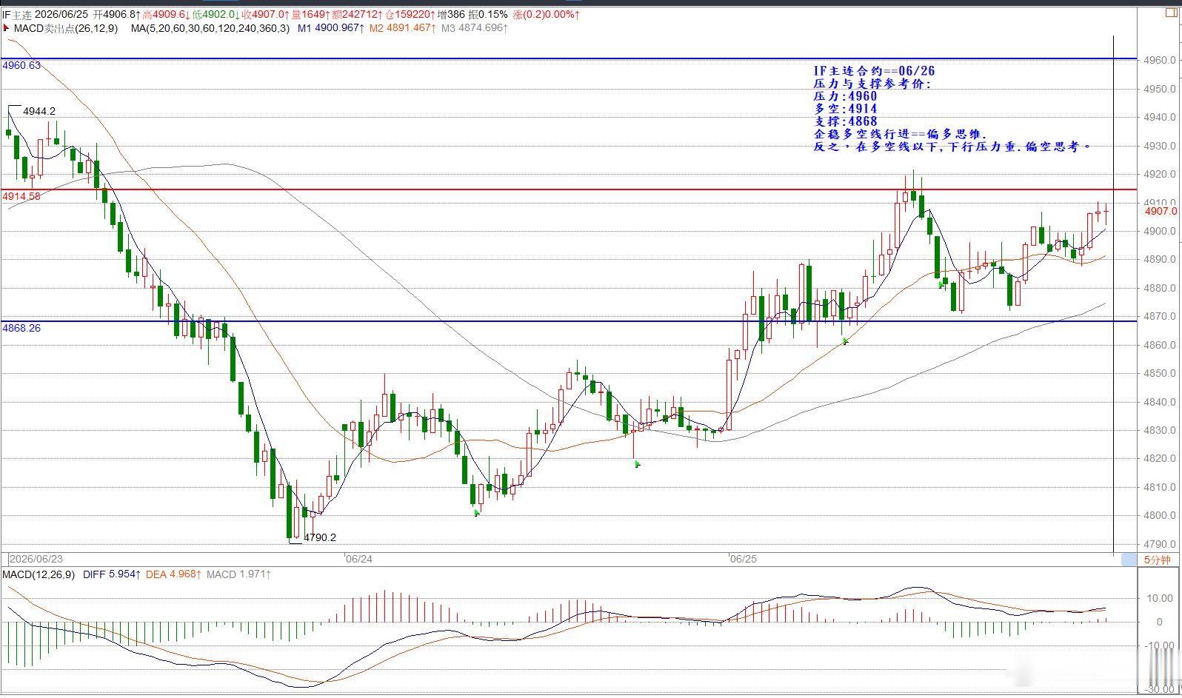Click the annotation line ending '偏空思考。'
The width and height of the screenshot is (1182, 698).
click(x=952, y=147)
